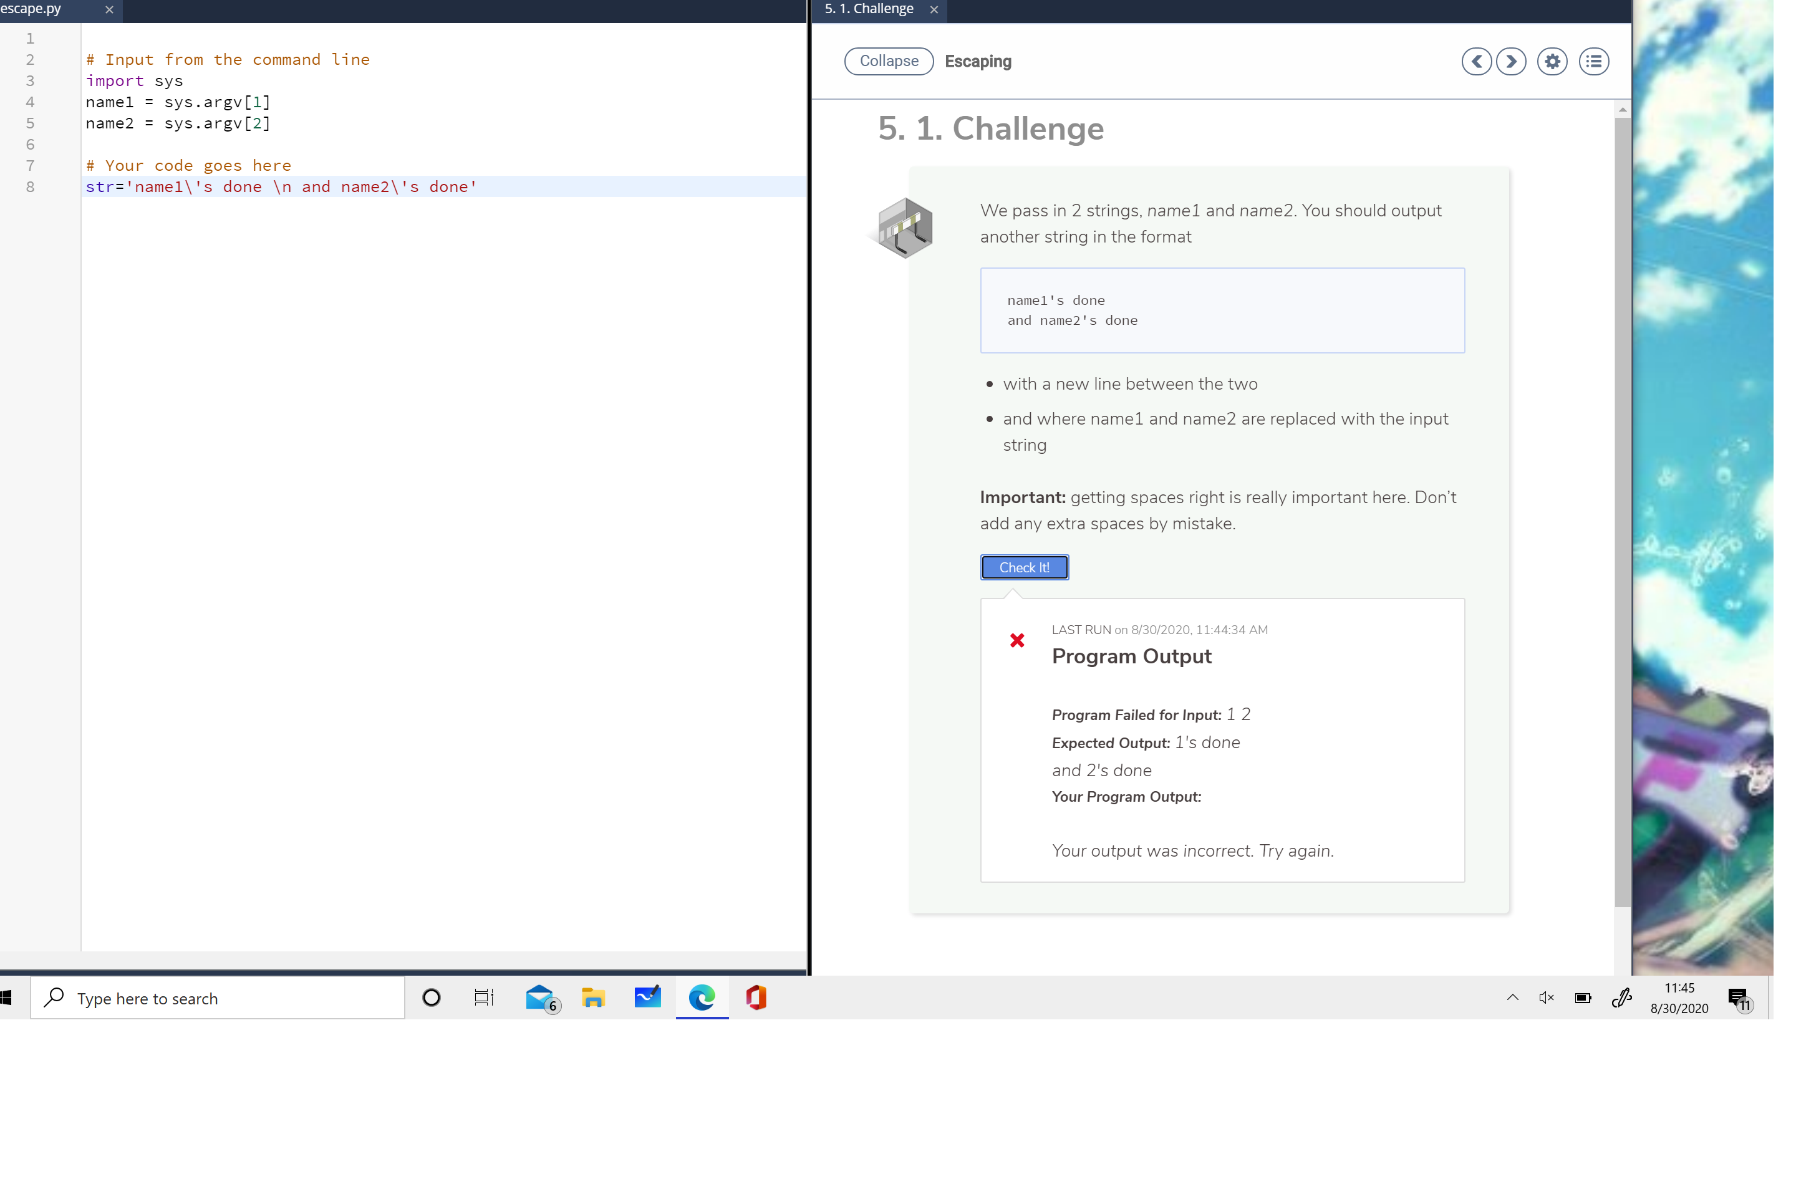Toggle the muted volume speaker icon
1796x1197 pixels.
[1547, 997]
